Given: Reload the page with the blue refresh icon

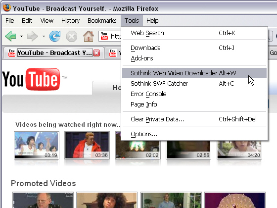Looking at the screenshot, I should click(55, 36).
